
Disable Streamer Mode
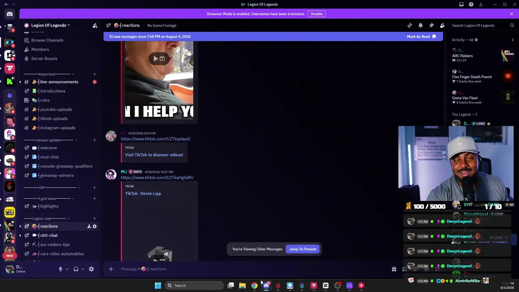316,14
